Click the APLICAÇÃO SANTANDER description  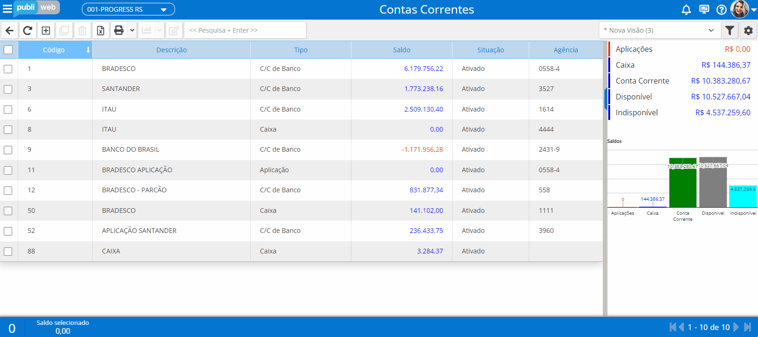click(x=139, y=231)
